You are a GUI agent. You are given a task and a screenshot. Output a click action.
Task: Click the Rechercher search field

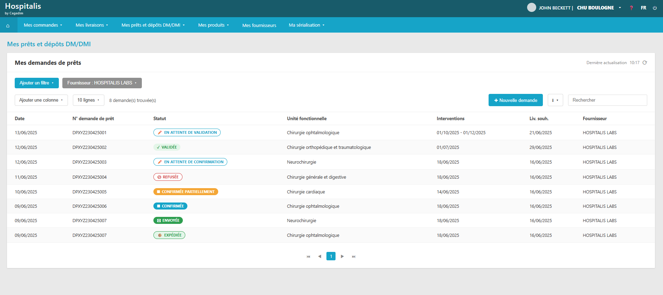click(x=607, y=100)
